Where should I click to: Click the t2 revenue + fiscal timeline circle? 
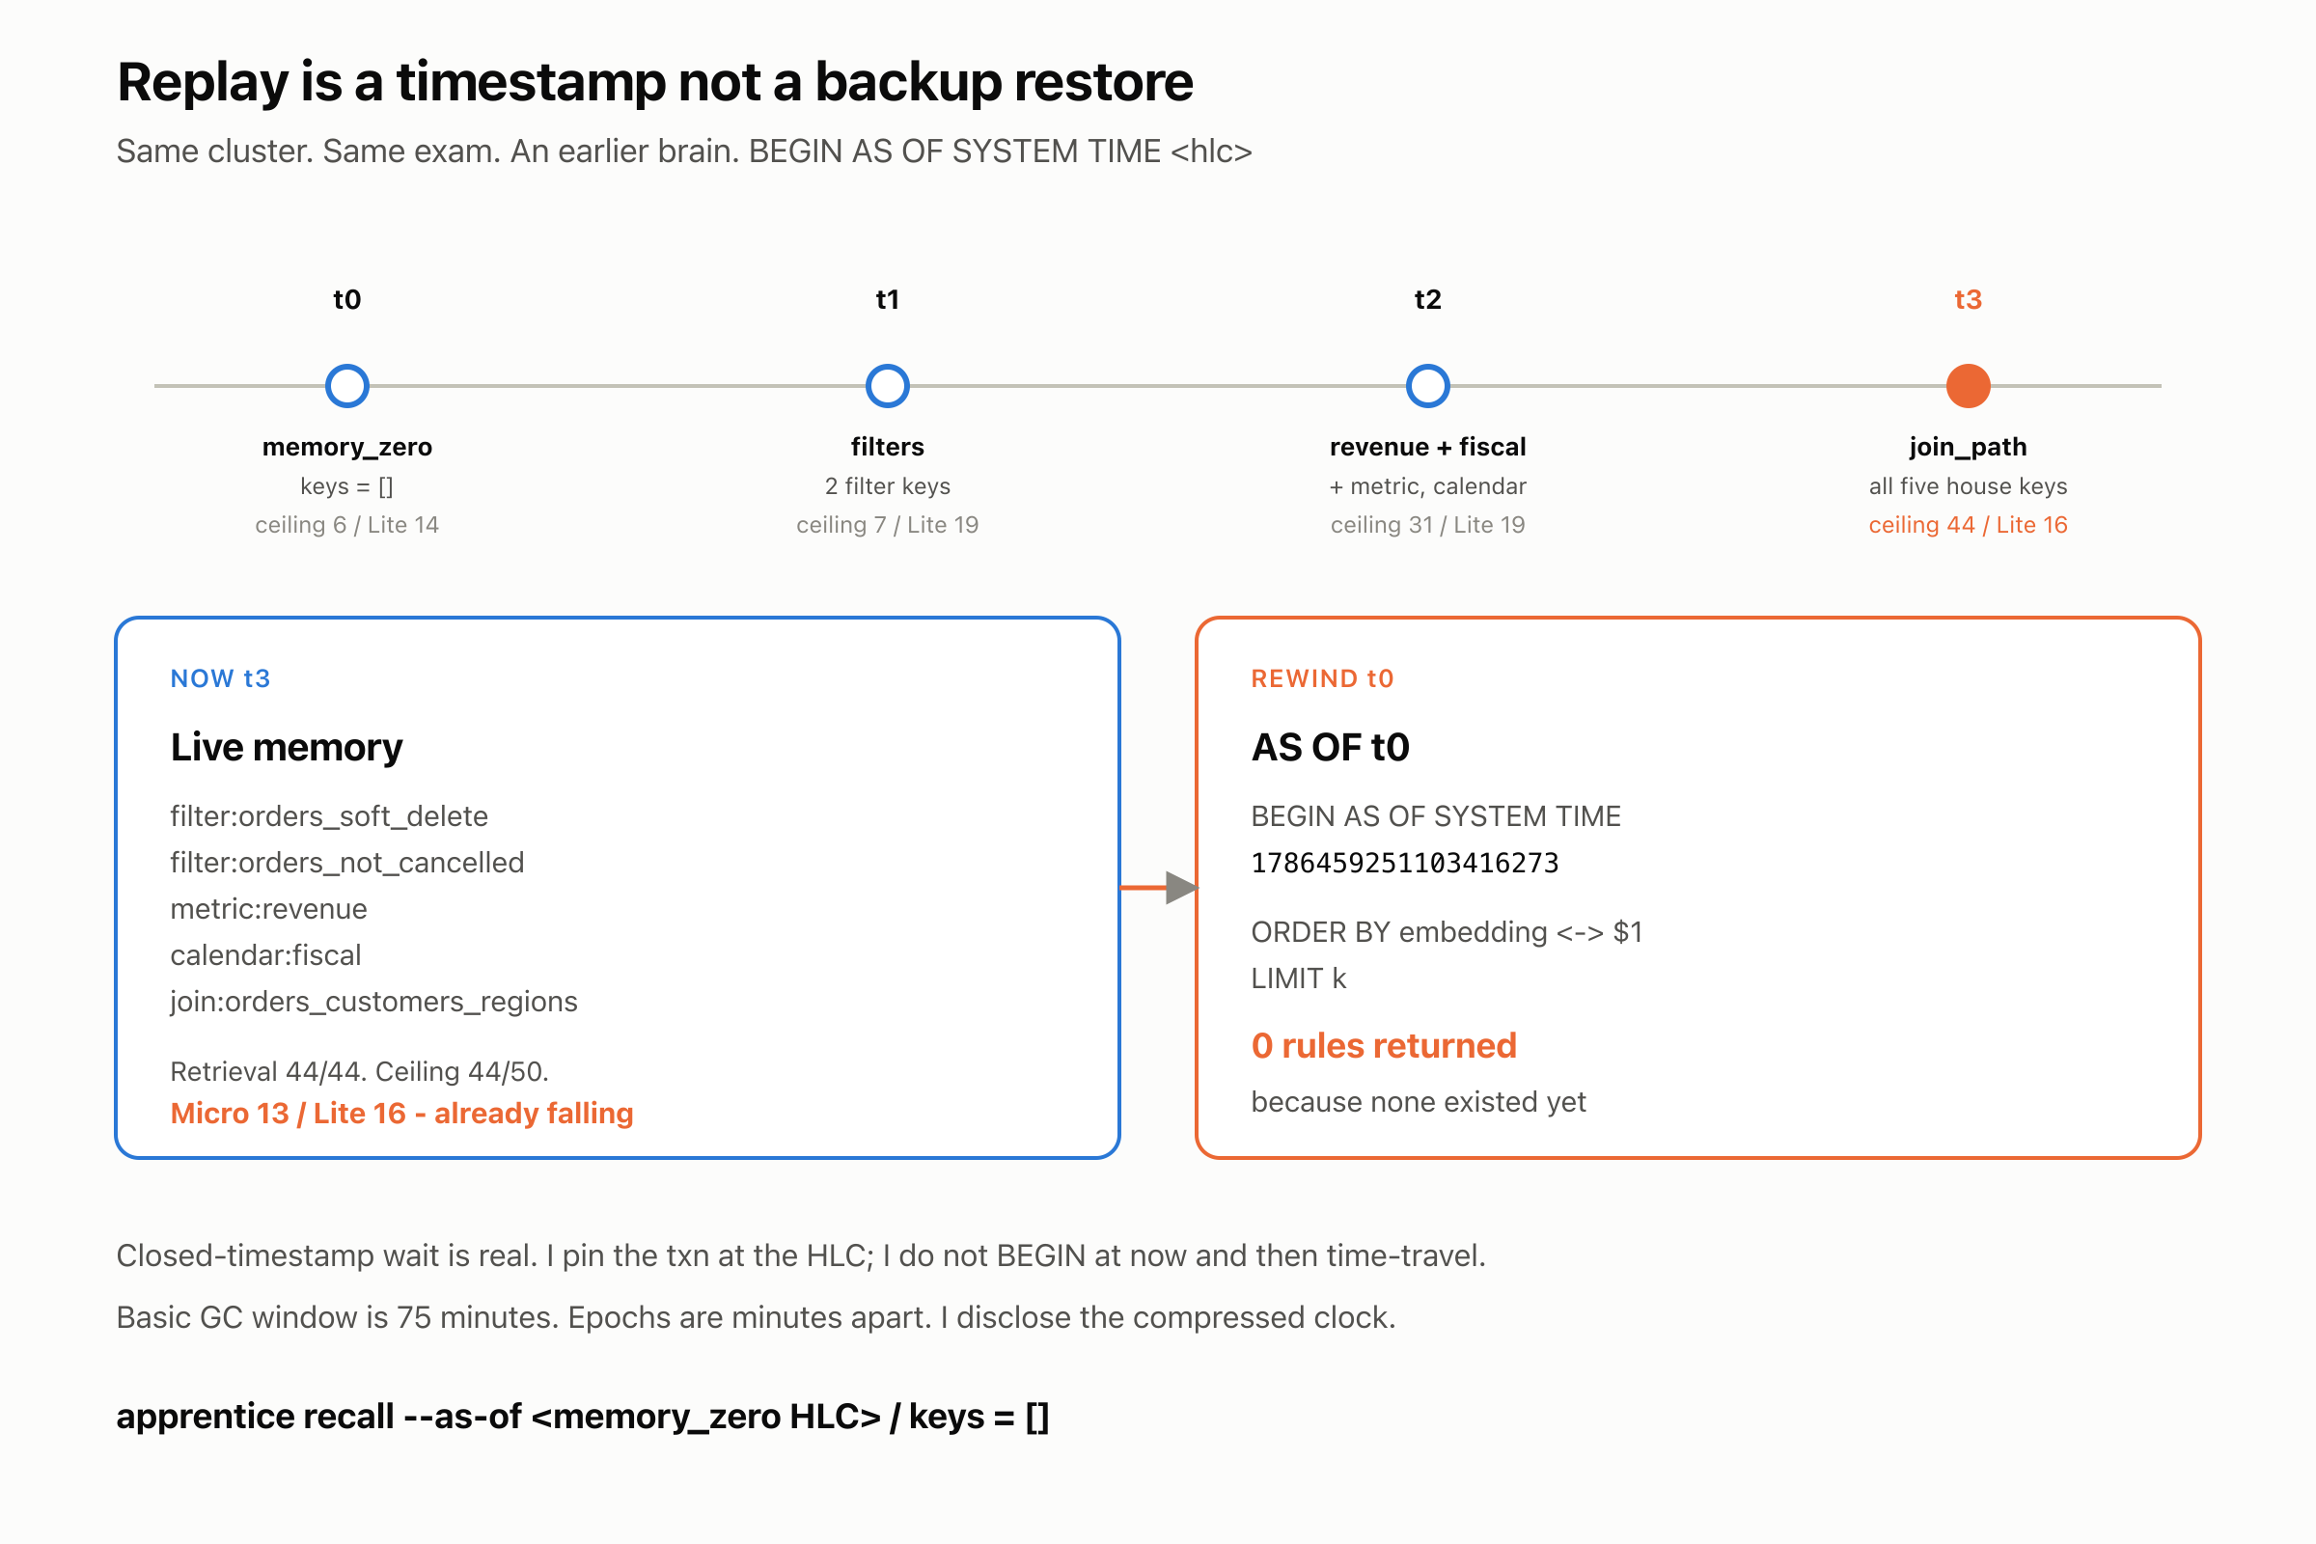coord(1428,386)
